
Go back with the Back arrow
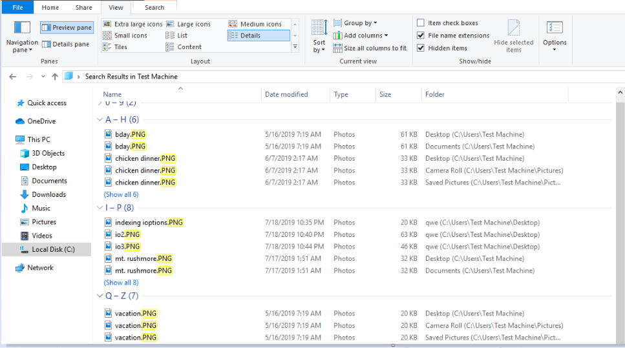(13, 76)
